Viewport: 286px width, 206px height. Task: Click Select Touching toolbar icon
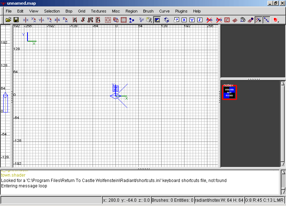pos(83,20)
